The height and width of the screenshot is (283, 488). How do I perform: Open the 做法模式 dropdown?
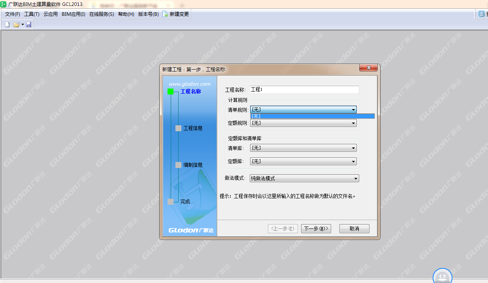[x=305, y=178]
